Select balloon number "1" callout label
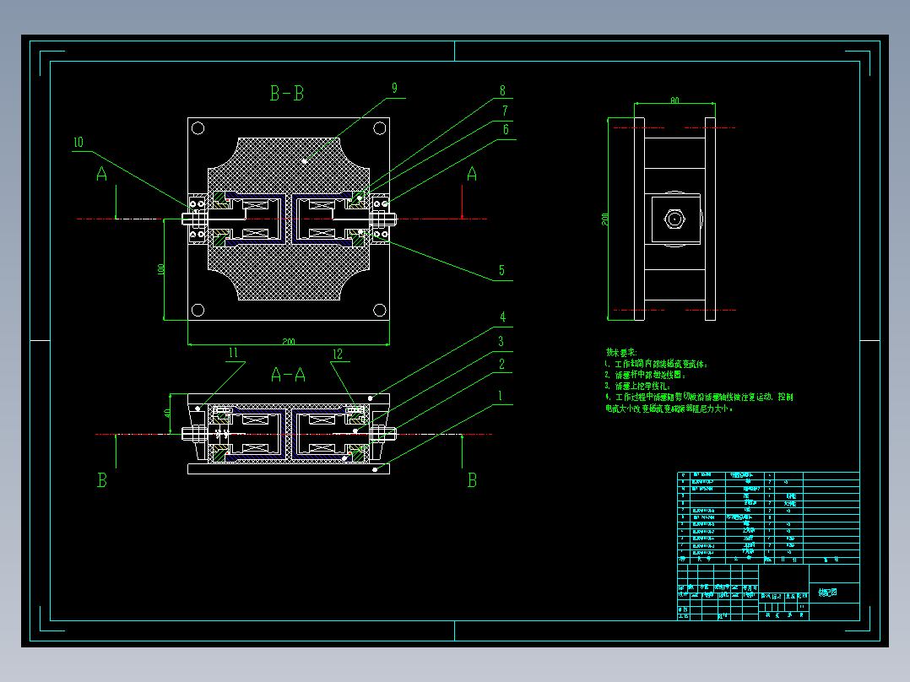 501,396
